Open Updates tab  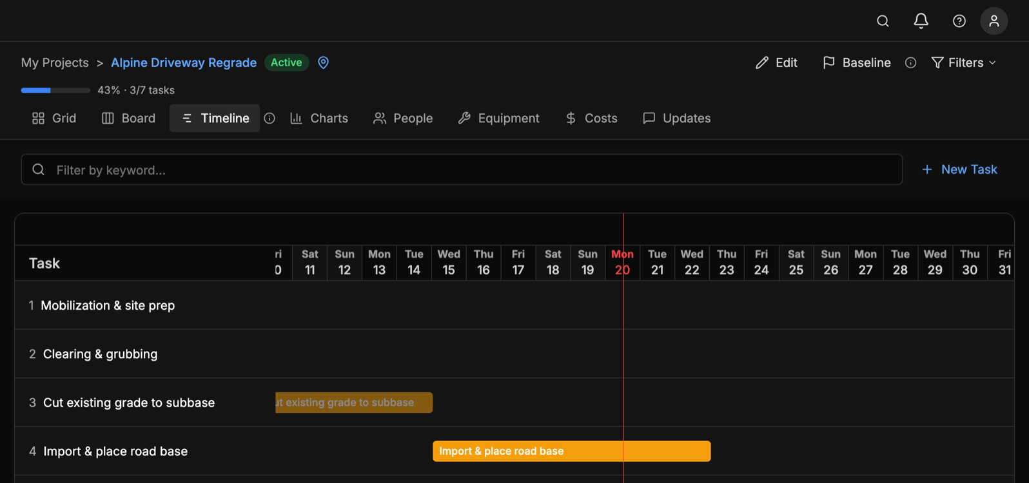[677, 118]
